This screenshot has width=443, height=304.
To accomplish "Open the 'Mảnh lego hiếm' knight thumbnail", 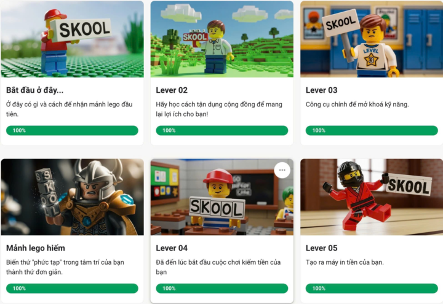I will pos(73,197).
